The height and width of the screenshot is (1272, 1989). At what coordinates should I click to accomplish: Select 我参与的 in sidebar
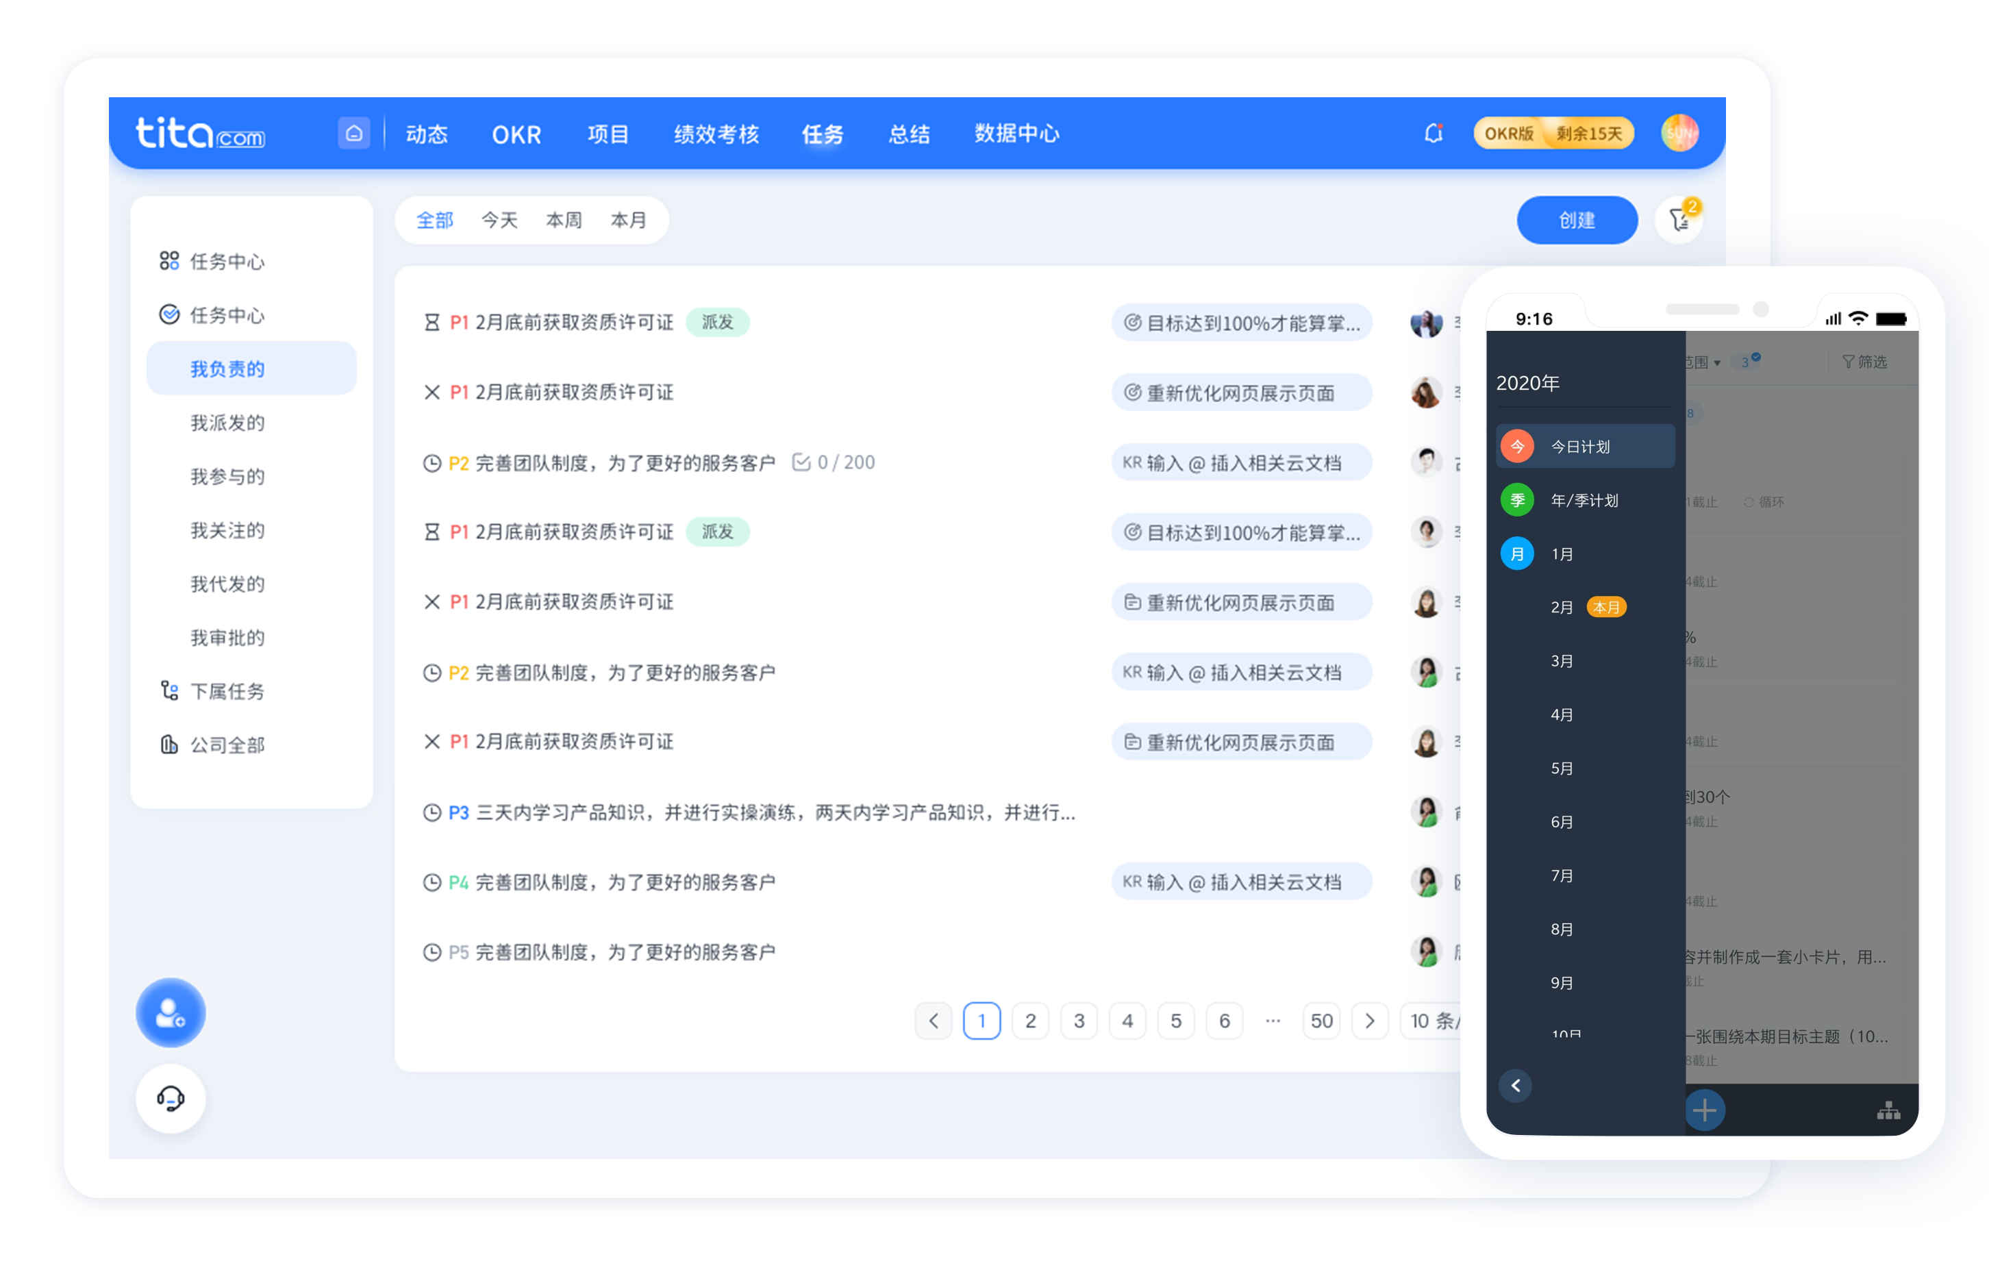coord(227,476)
